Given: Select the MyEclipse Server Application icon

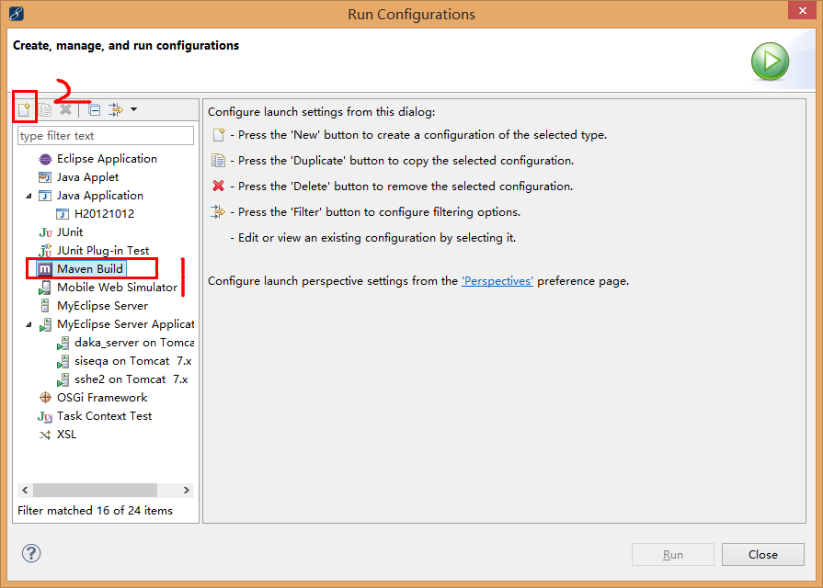Looking at the screenshot, I should point(46,324).
